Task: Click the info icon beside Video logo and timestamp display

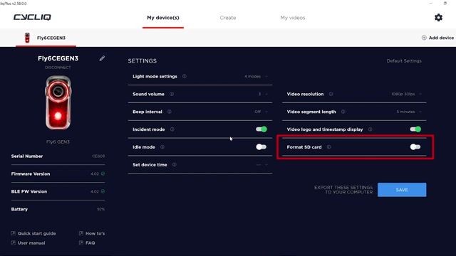Action: 370,129
